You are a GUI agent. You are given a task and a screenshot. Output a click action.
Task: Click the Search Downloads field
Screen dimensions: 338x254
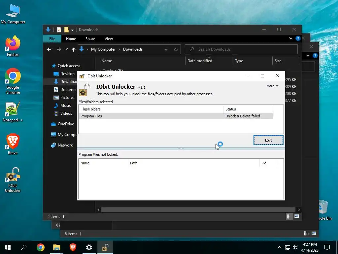point(241,49)
